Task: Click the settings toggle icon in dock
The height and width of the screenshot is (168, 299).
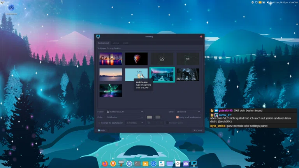Action: 162,164
